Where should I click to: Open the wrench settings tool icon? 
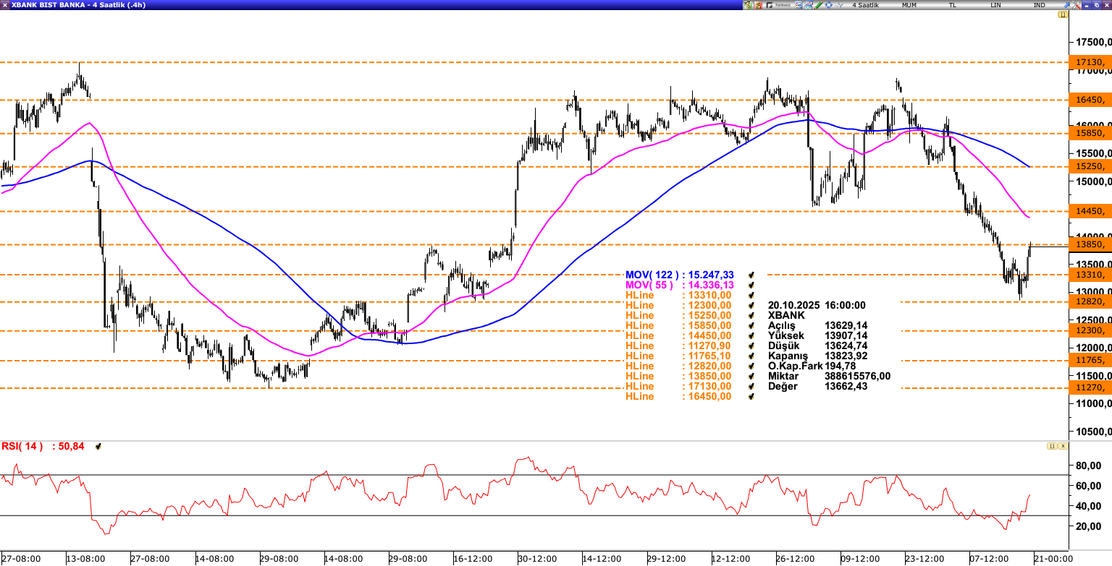[1076, 5]
